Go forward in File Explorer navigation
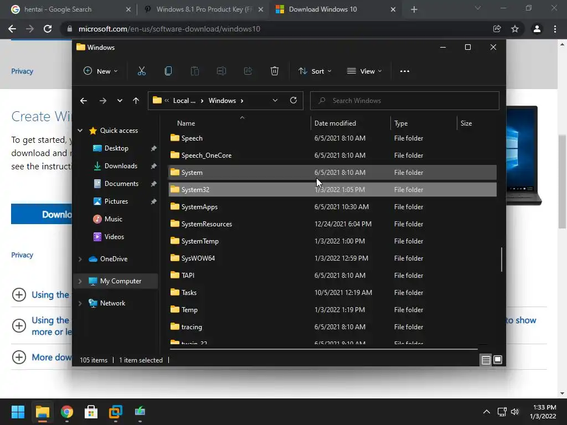The width and height of the screenshot is (567, 425). click(x=102, y=101)
